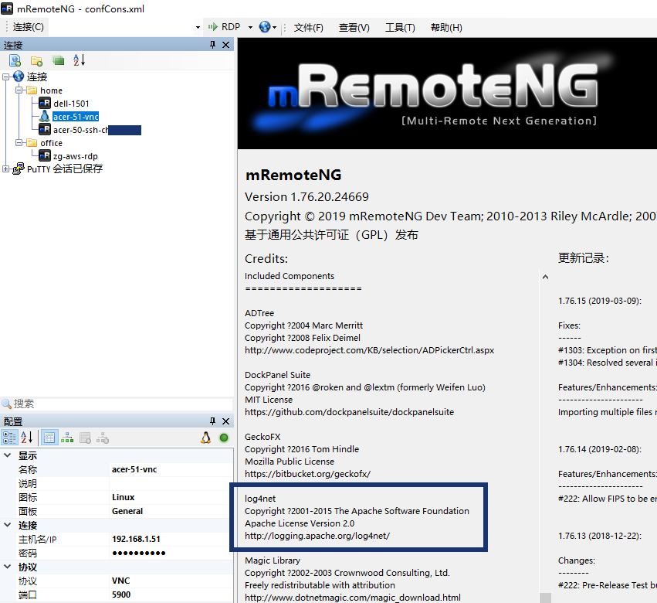Click the green RDP quick connect arrow

coord(213,27)
